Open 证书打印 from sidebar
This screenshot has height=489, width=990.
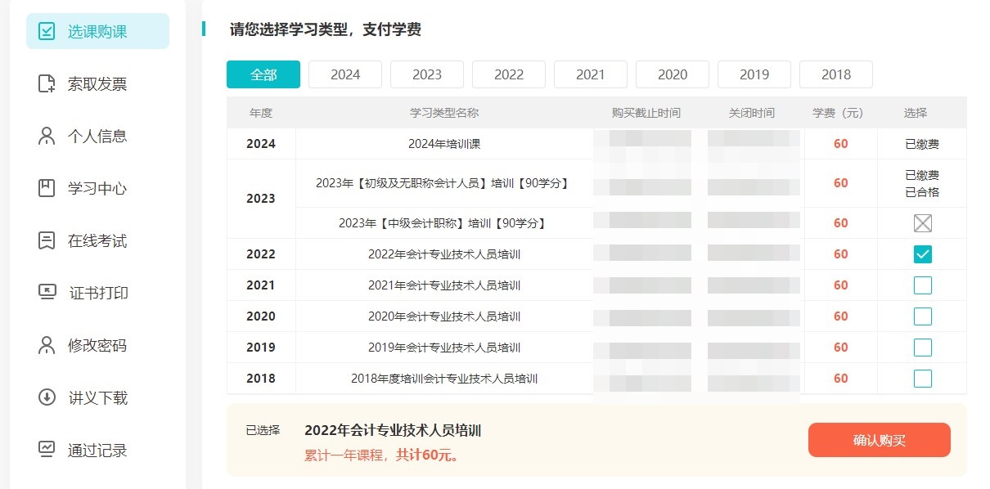[97, 293]
